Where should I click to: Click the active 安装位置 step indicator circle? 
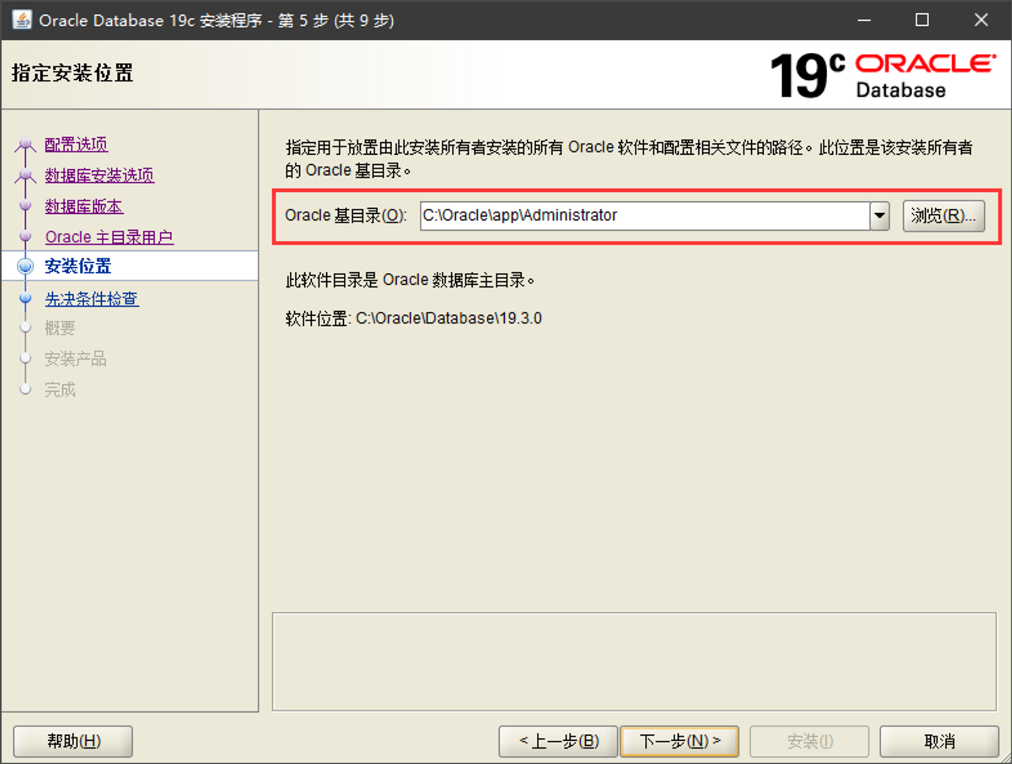pyautogui.click(x=25, y=267)
